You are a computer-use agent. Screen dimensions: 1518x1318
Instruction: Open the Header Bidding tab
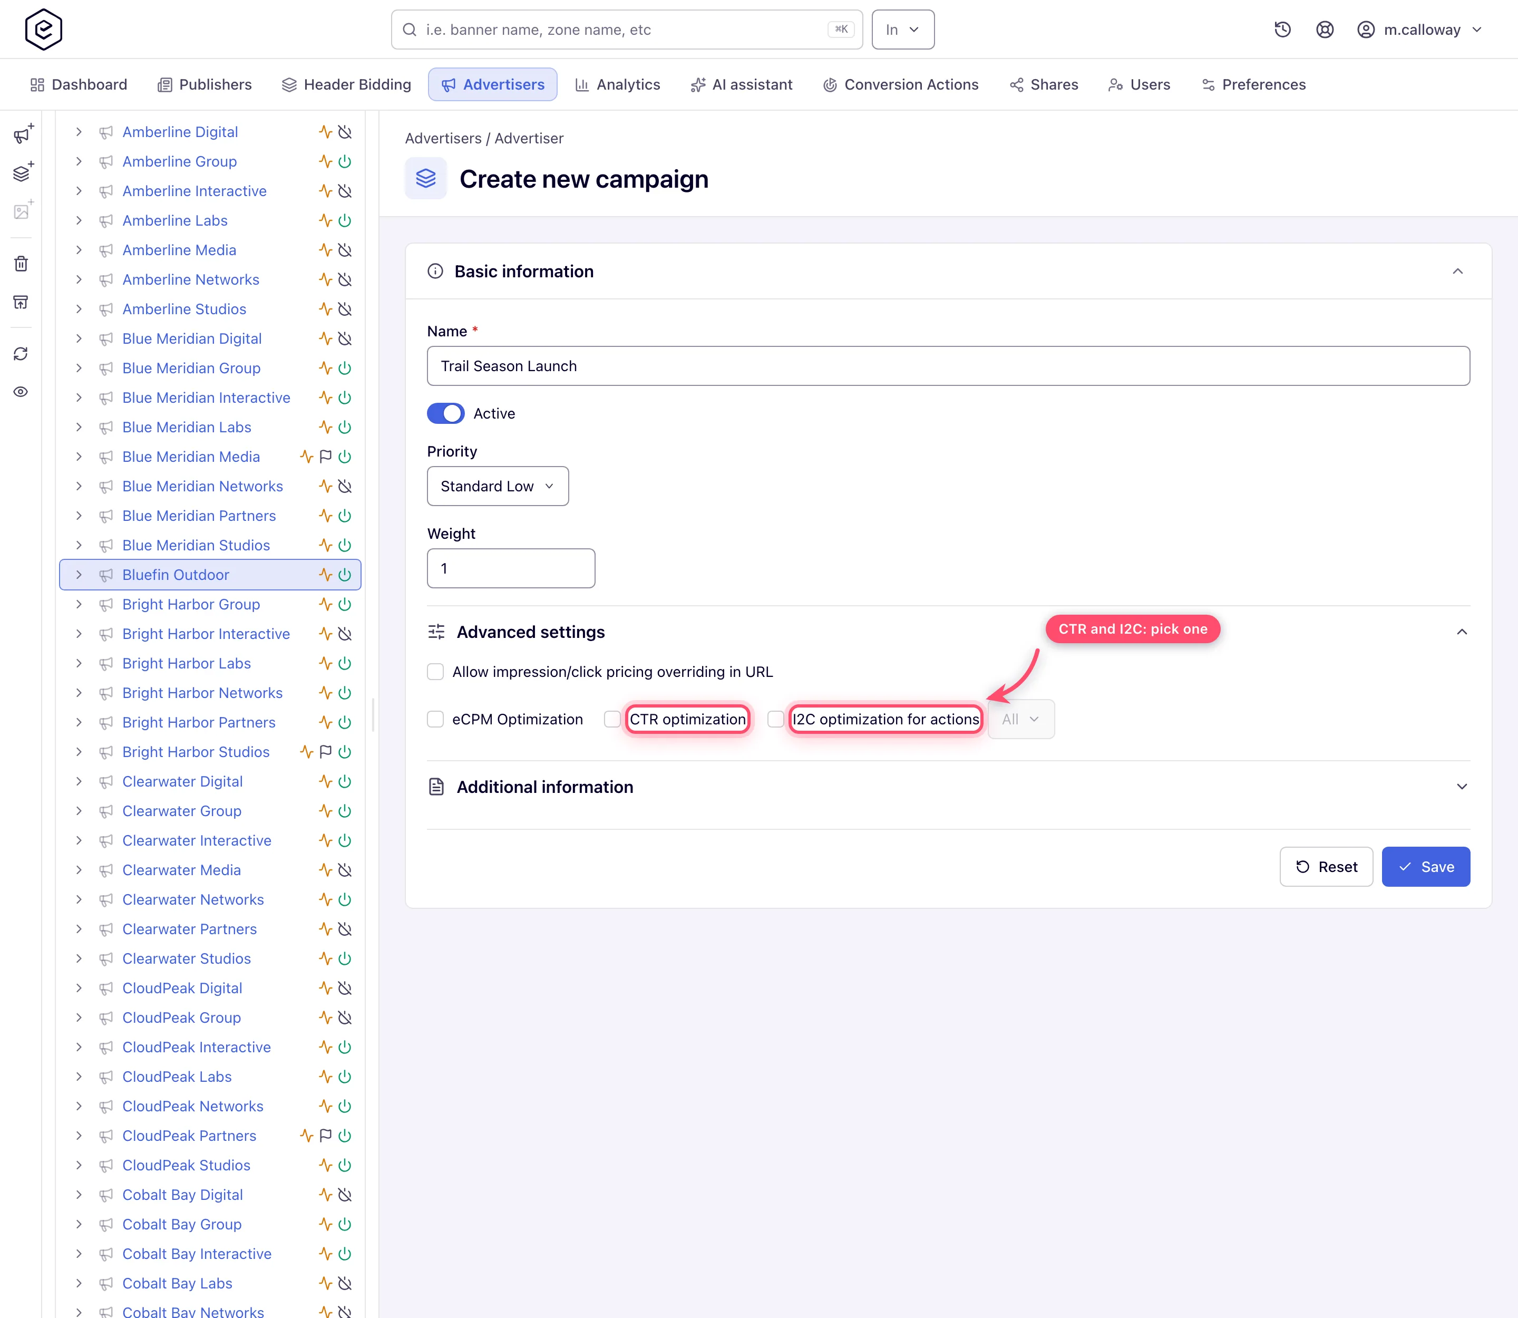346,84
